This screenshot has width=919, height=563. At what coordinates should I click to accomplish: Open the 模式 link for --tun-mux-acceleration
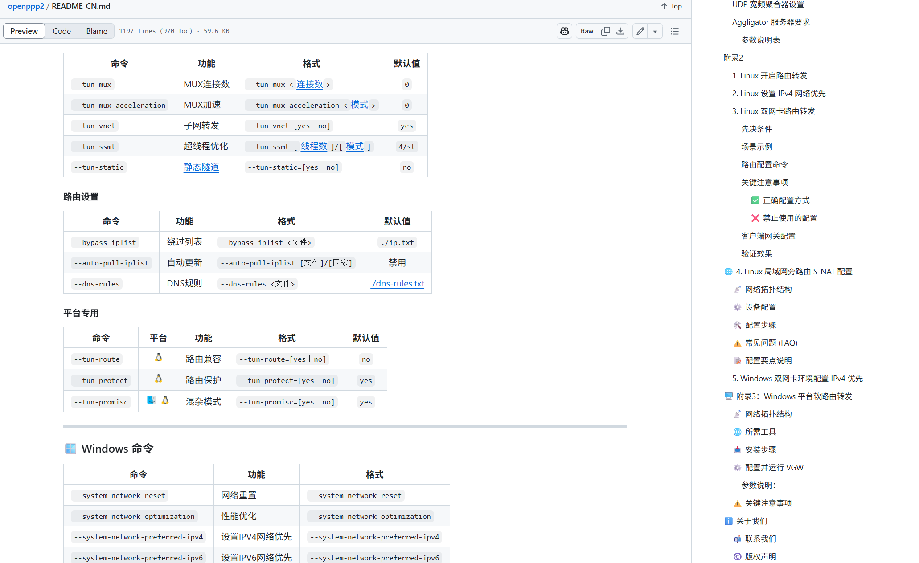[360, 105]
